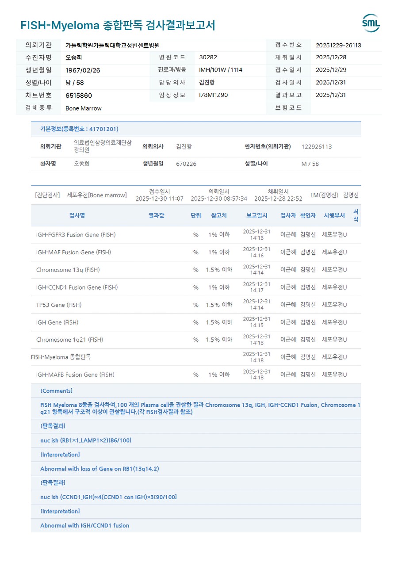398x562 pixels.
Task: Select the IGH-CCND1 Fusion Gene (FISH) row name
Action: [77, 287]
